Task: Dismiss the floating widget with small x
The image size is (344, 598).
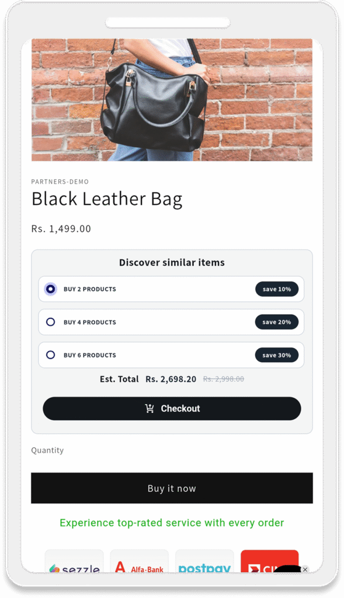Action: pyautogui.click(x=305, y=569)
